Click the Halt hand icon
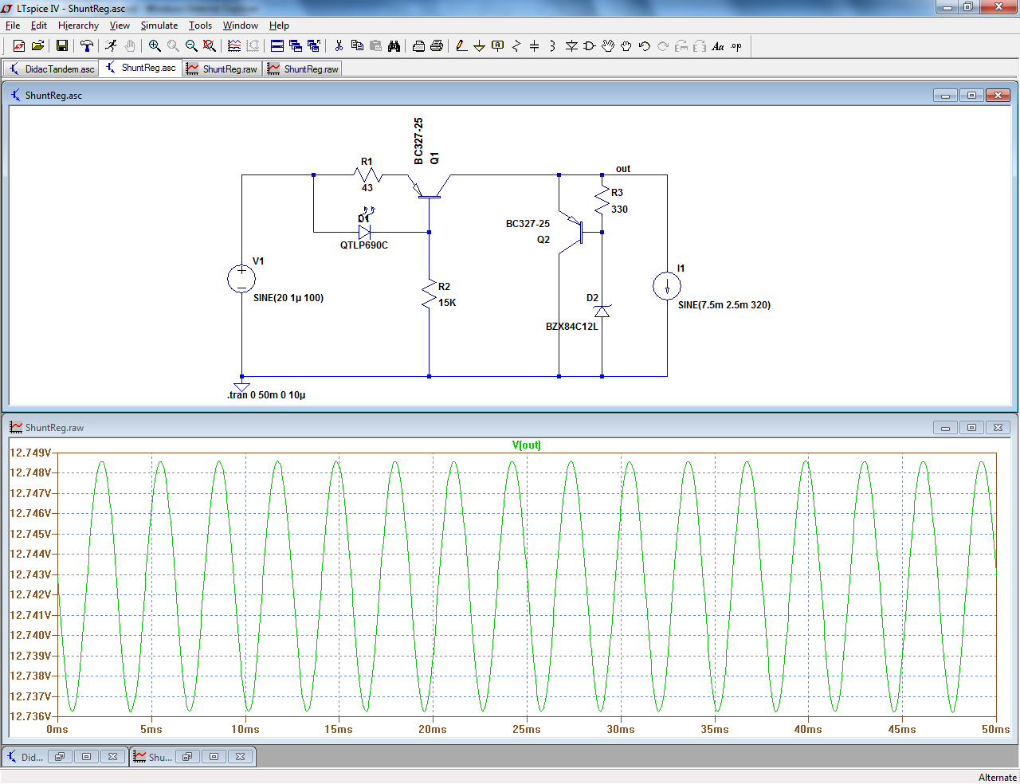This screenshot has height=784, width=1020. (x=129, y=46)
